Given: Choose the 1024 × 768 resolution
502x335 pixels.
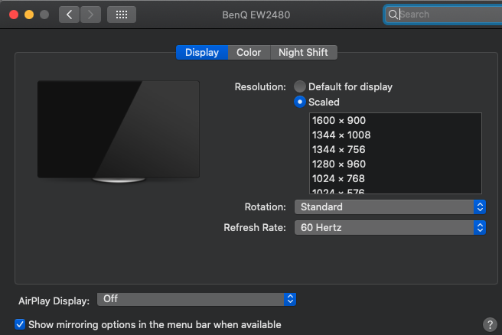Looking at the screenshot, I should (396, 178).
